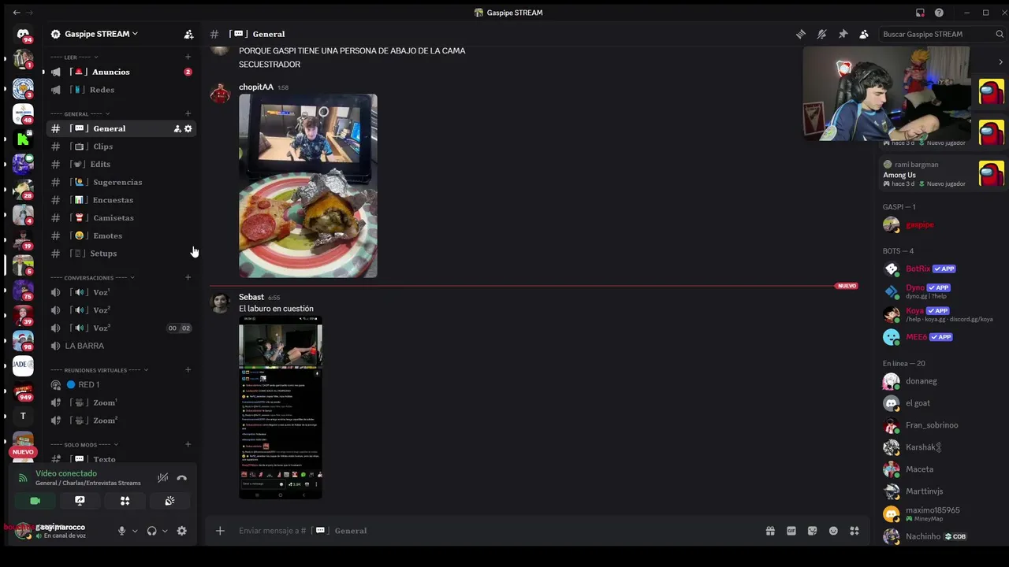Click username Sebast in chat
This screenshot has width=1009, height=567.
point(251,297)
